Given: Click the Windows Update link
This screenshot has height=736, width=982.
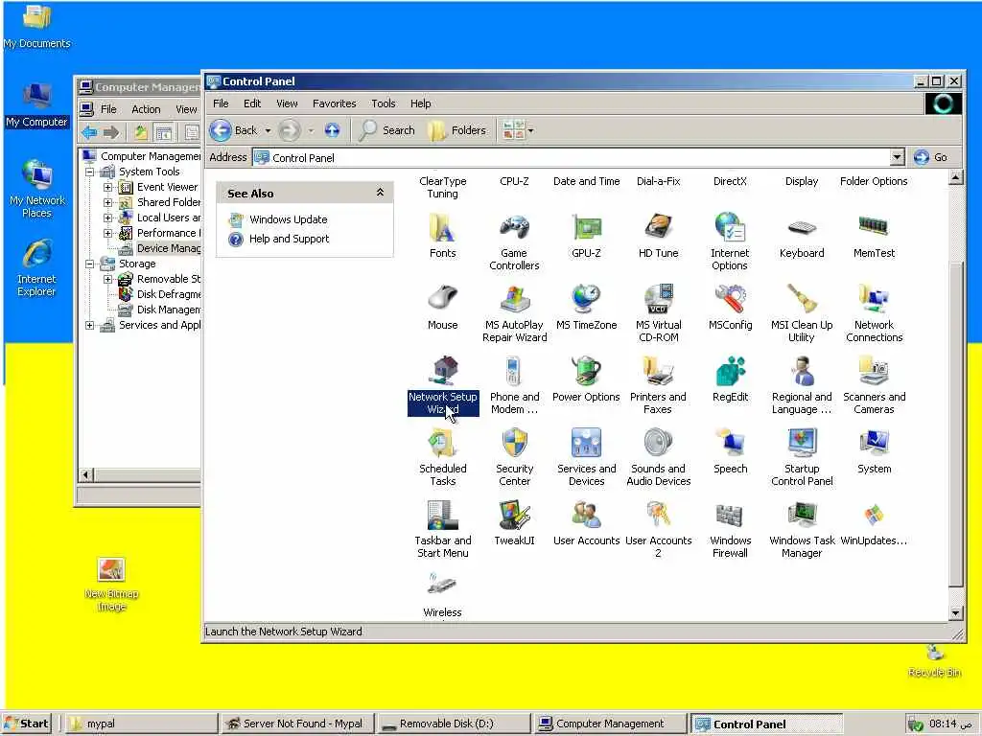Looking at the screenshot, I should 288,219.
